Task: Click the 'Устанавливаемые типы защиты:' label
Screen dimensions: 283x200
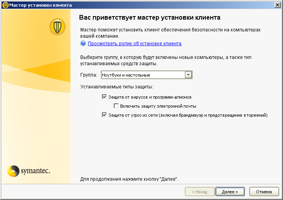Action: (117, 87)
